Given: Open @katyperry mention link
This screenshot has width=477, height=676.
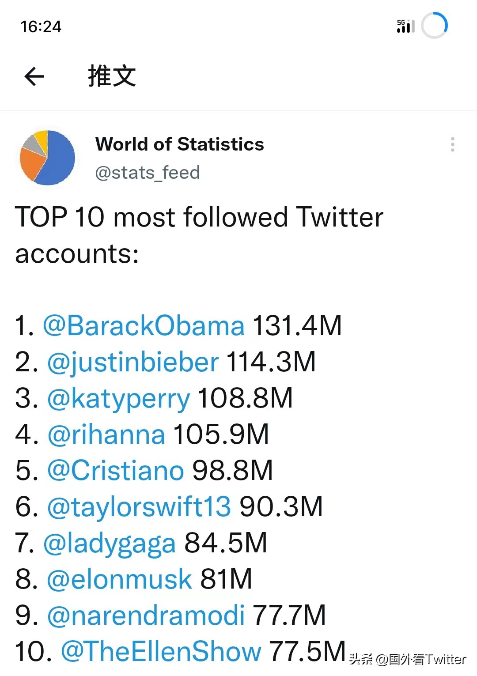Looking at the screenshot, I should point(119,399).
